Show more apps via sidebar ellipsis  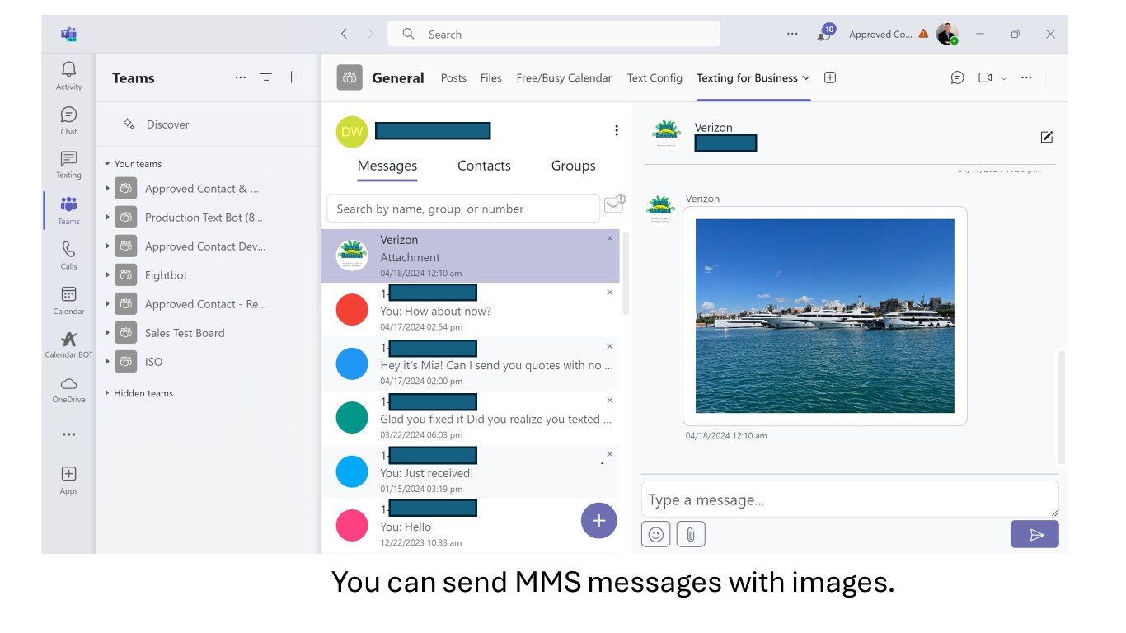pos(68,434)
